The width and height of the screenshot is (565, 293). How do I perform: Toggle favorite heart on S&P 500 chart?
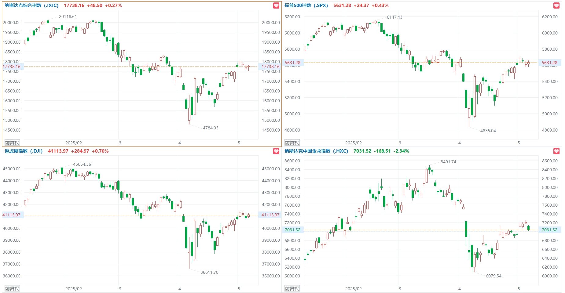click(556, 5)
